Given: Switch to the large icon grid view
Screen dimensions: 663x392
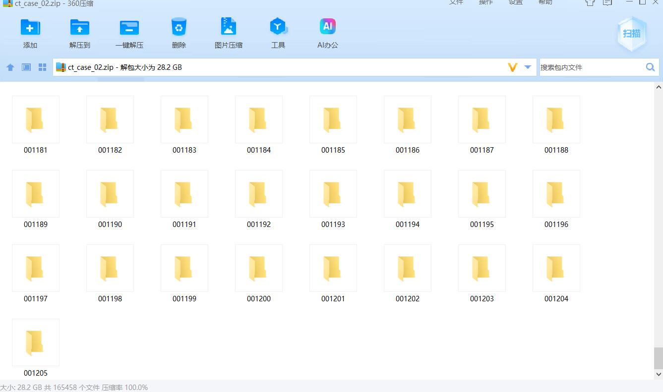Looking at the screenshot, I should pyautogui.click(x=42, y=67).
